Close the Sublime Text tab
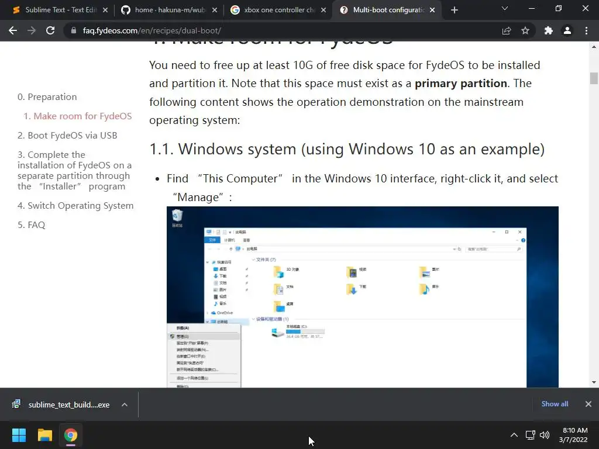The image size is (599, 449). click(x=105, y=10)
